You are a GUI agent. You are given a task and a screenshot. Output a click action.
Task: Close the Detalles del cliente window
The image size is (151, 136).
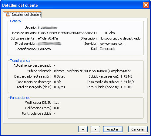[x=146, y=5]
